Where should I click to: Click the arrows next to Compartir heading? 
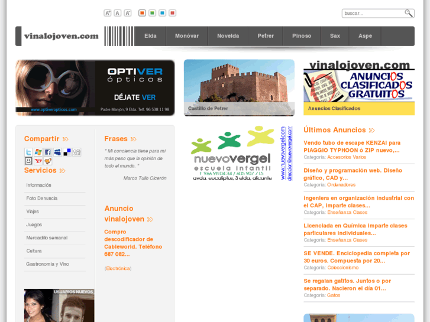point(65,139)
